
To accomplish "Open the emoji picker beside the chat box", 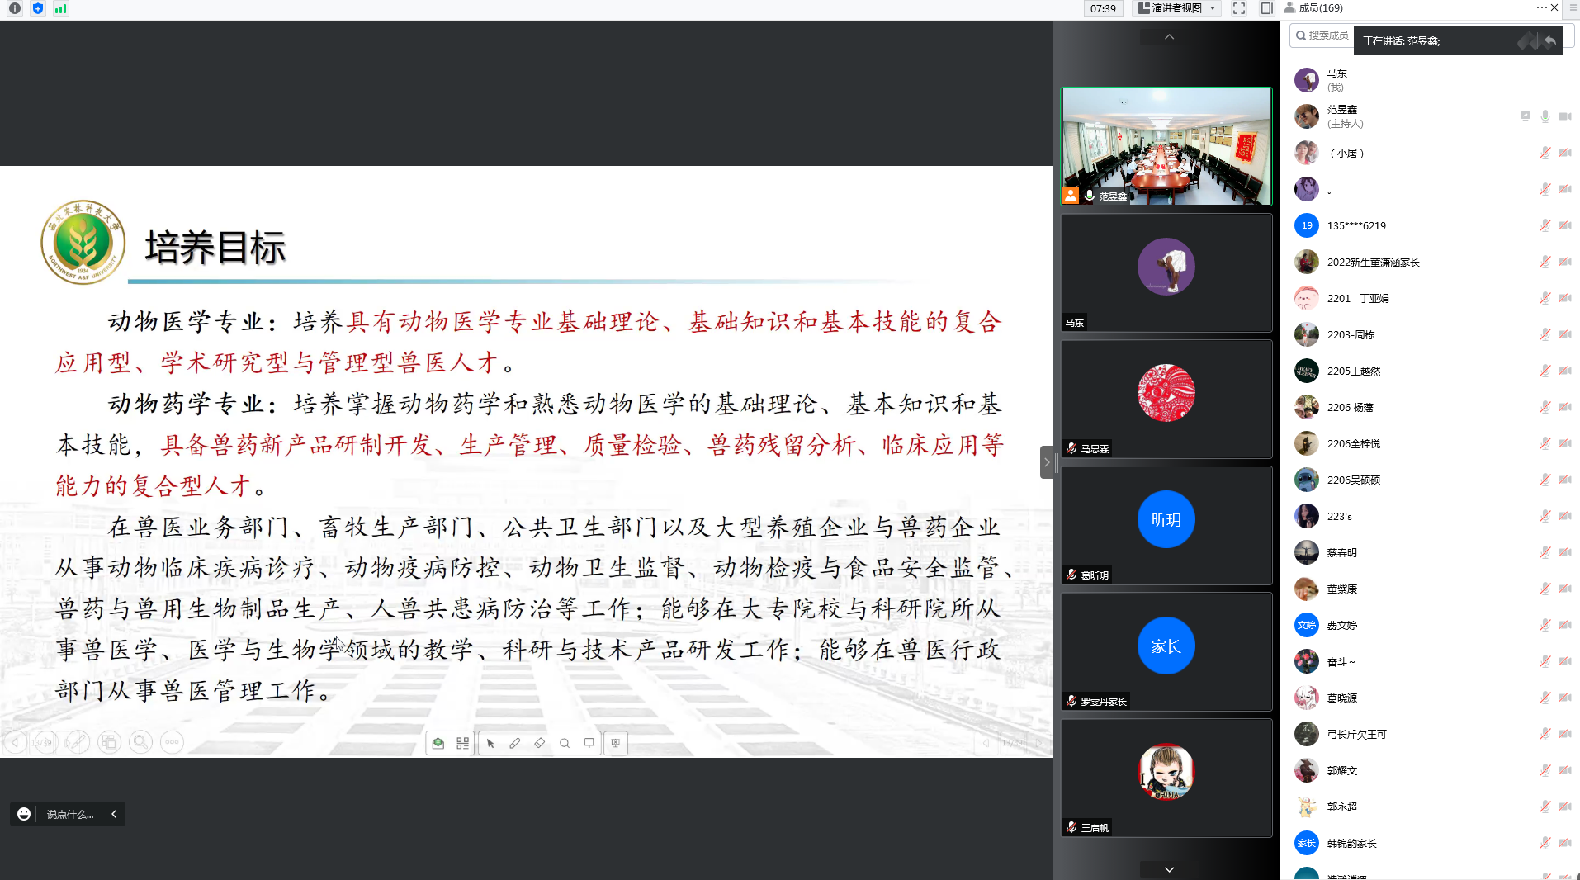I will point(23,814).
